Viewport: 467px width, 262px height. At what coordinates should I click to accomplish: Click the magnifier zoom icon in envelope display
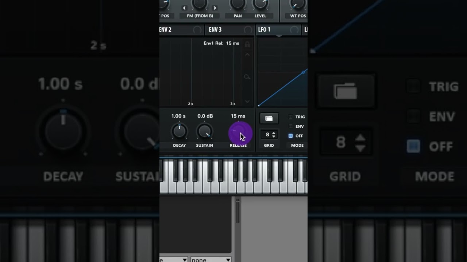click(247, 77)
